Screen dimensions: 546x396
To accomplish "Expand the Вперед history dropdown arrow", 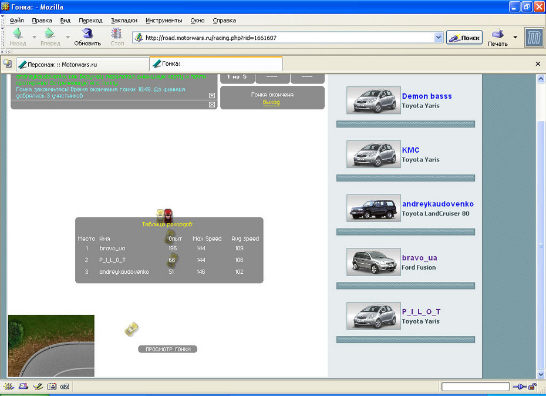I will 68,37.
